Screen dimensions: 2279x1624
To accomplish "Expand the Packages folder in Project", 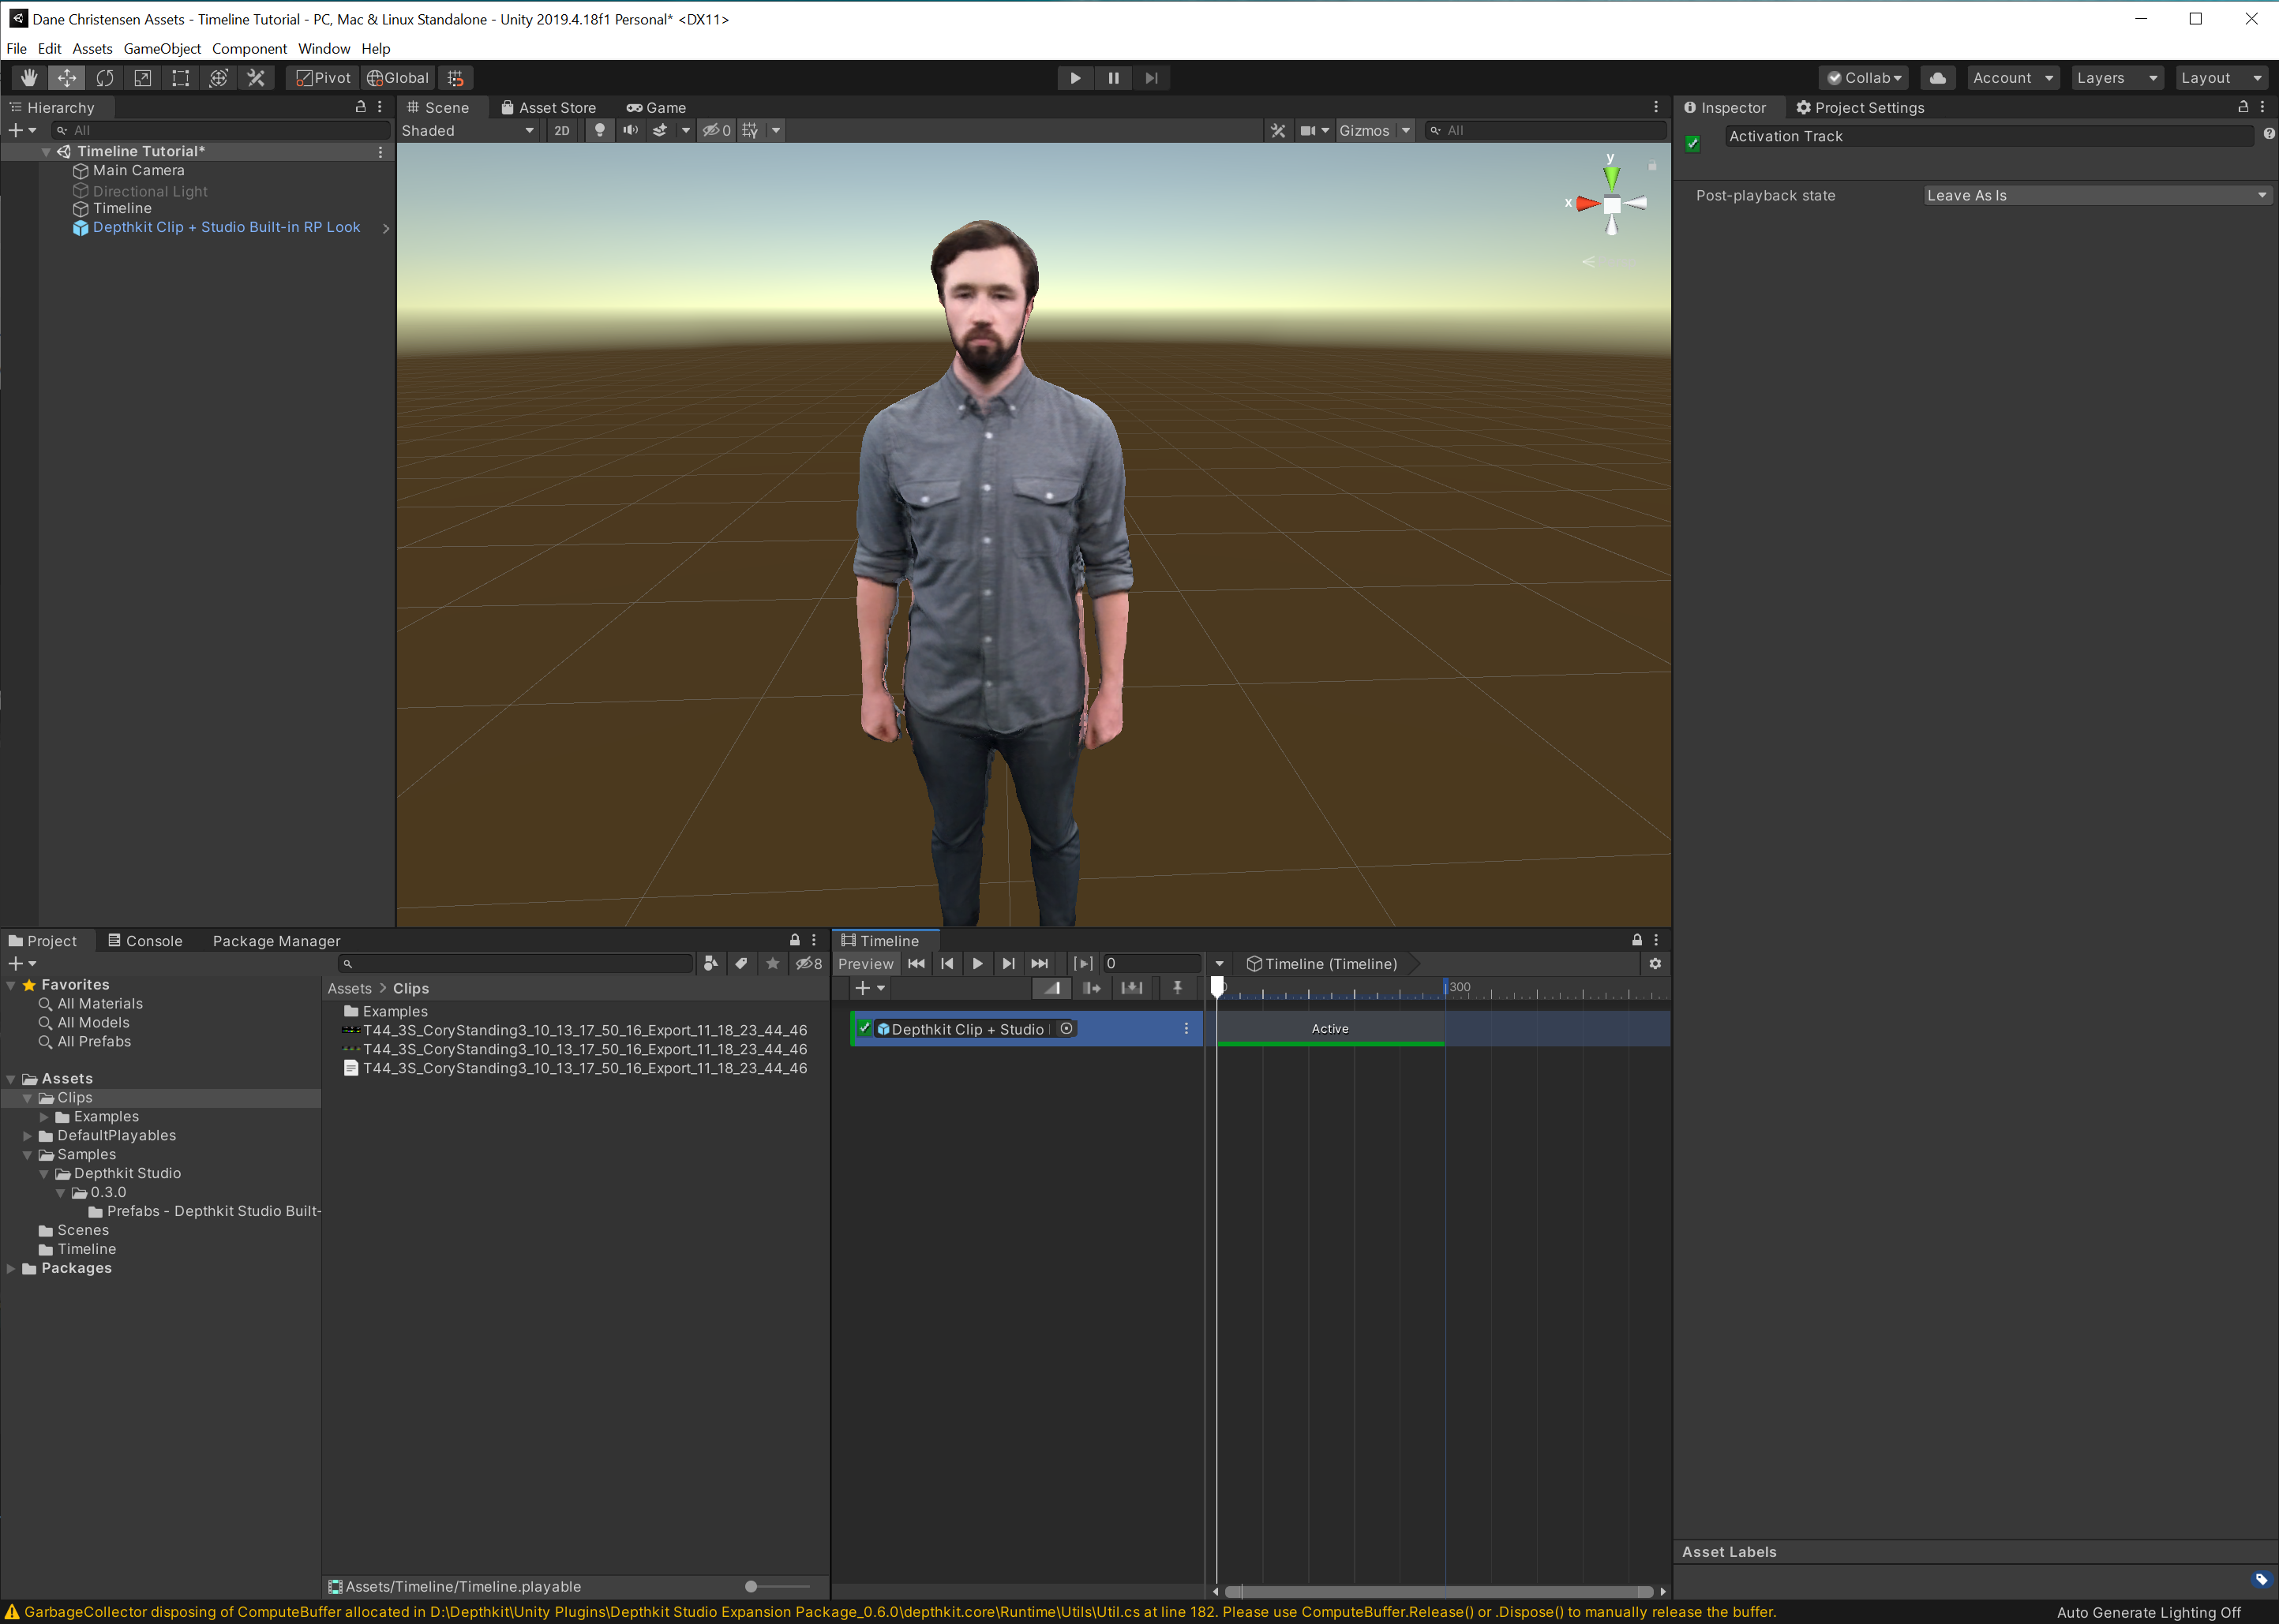I will click(11, 1269).
